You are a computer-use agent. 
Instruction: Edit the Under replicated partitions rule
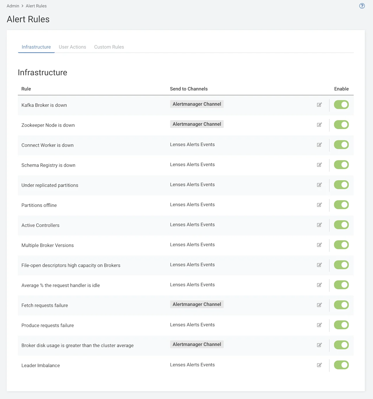319,185
